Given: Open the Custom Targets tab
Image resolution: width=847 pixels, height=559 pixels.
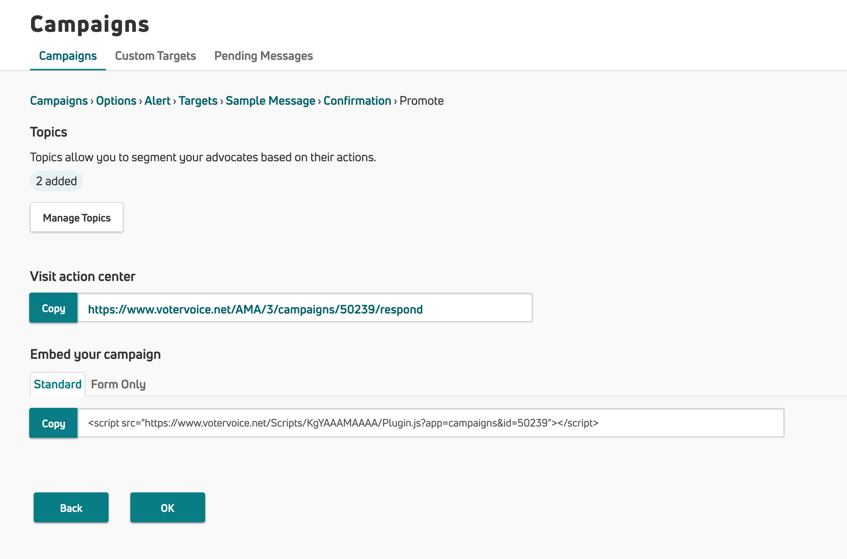Looking at the screenshot, I should click(x=155, y=56).
